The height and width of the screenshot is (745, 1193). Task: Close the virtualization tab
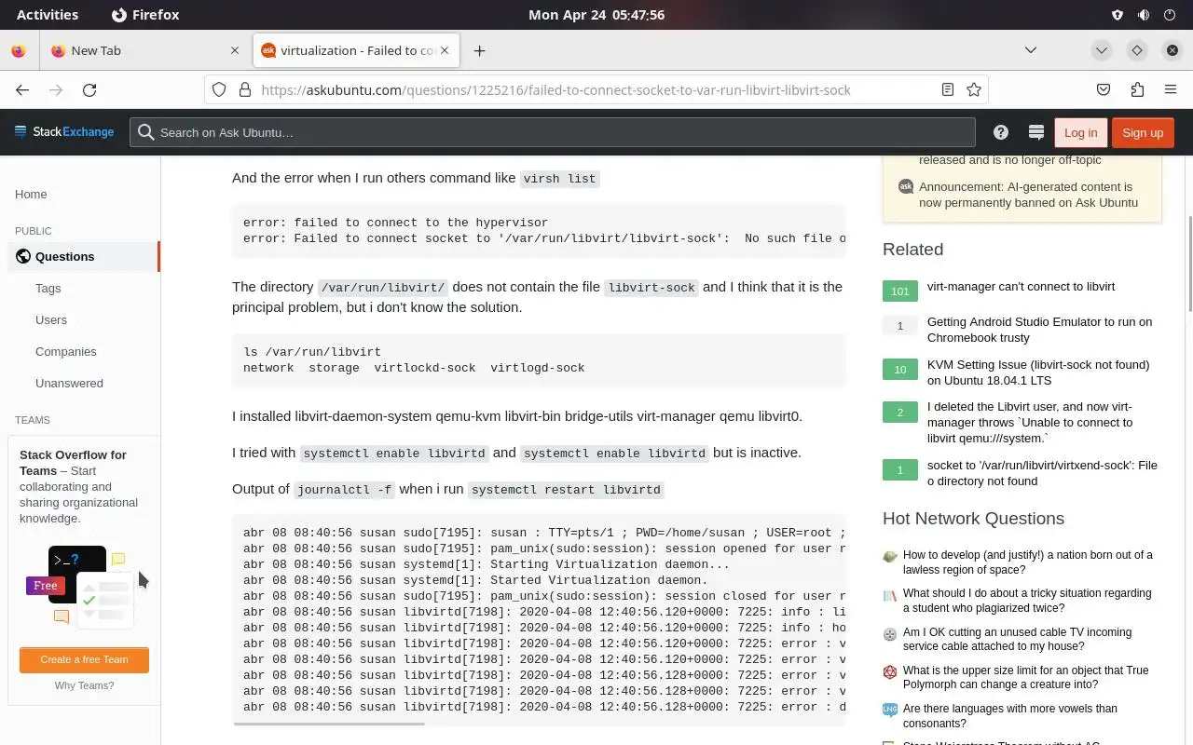[446, 50]
